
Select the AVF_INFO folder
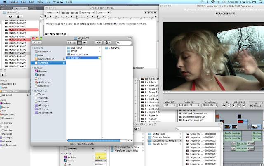(x=84, y=48)
